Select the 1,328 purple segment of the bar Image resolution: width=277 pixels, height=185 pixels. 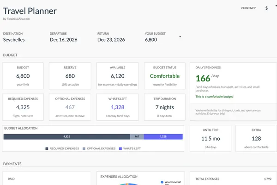(x=163, y=137)
